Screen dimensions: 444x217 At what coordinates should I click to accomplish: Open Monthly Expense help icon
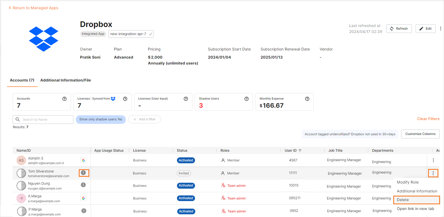tap(307, 99)
